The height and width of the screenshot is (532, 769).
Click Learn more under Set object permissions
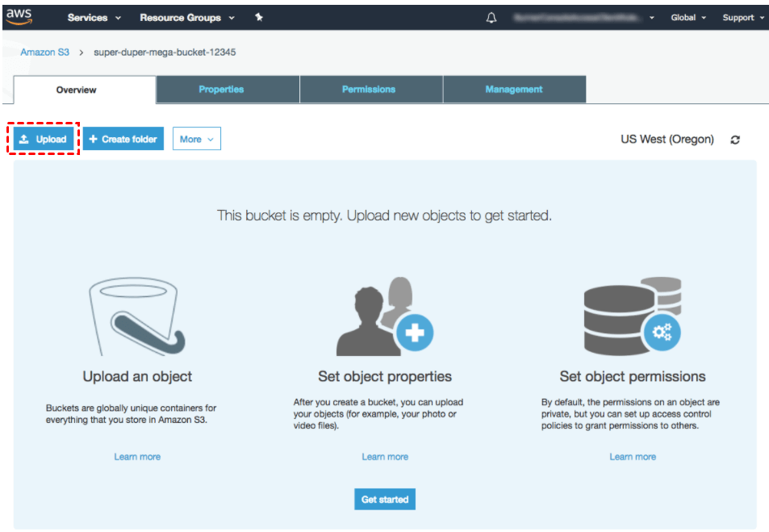tap(633, 457)
